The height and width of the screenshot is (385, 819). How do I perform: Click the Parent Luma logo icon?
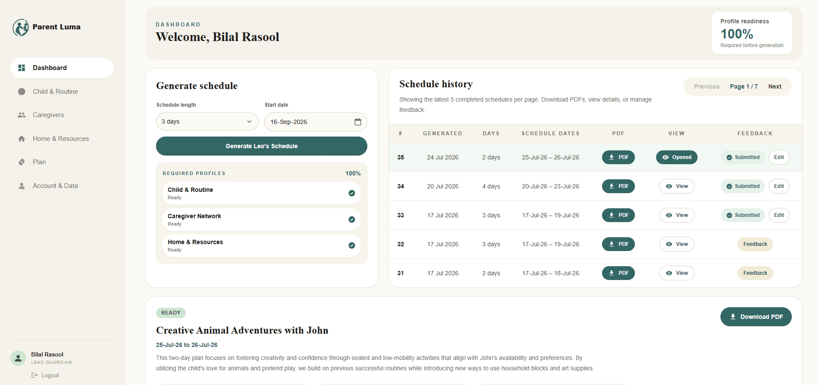[x=21, y=27]
